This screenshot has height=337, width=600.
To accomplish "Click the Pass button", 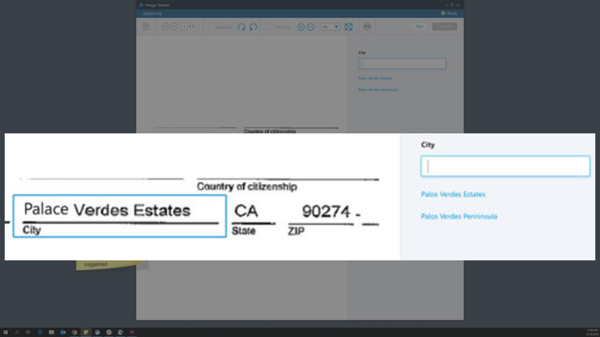I will pos(419,26).
